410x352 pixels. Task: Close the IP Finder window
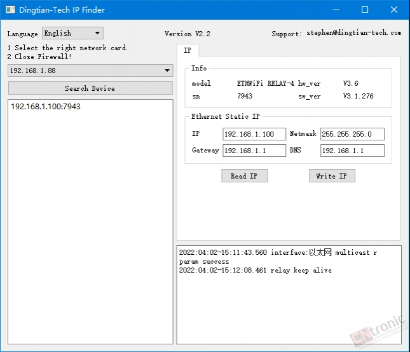(x=394, y=10)
